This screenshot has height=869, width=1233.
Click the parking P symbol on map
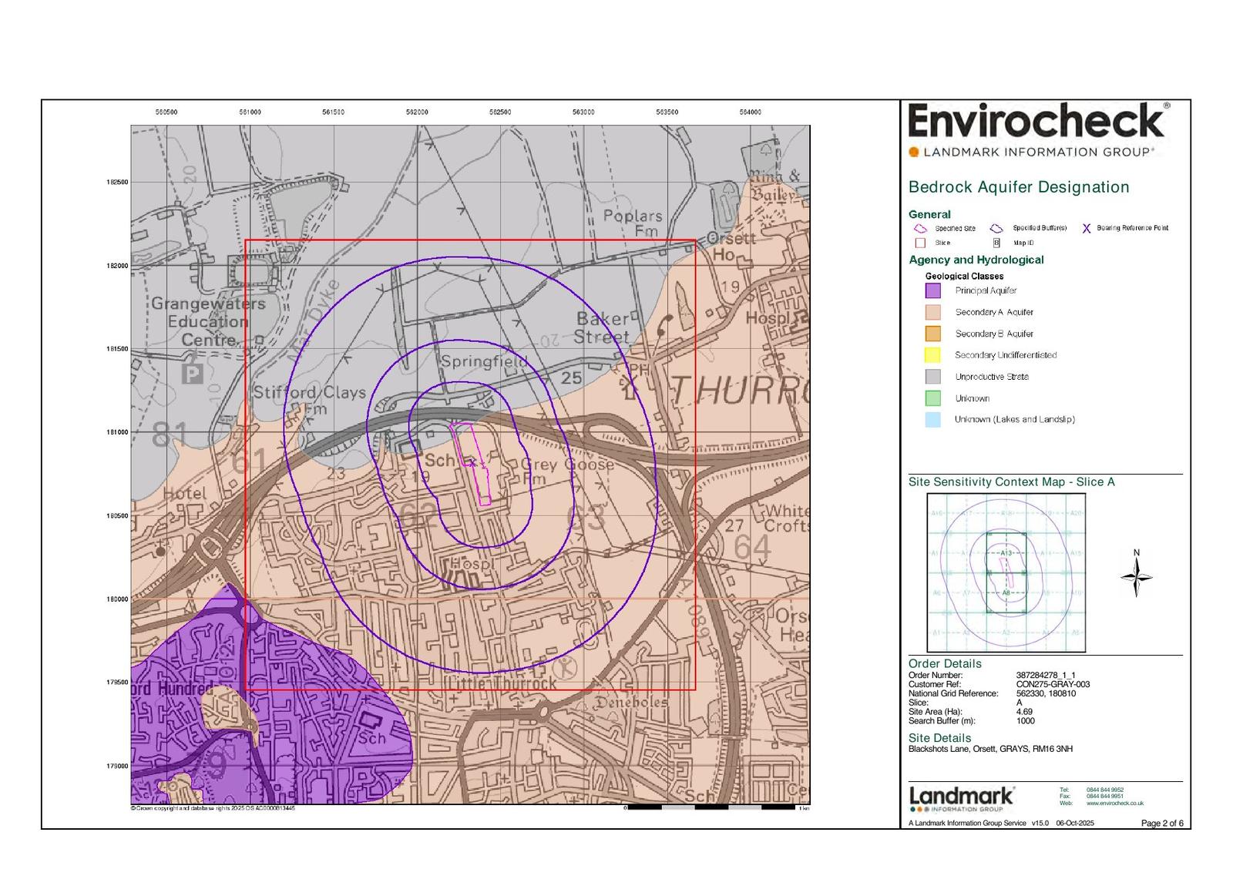click(x=191, y=374)
